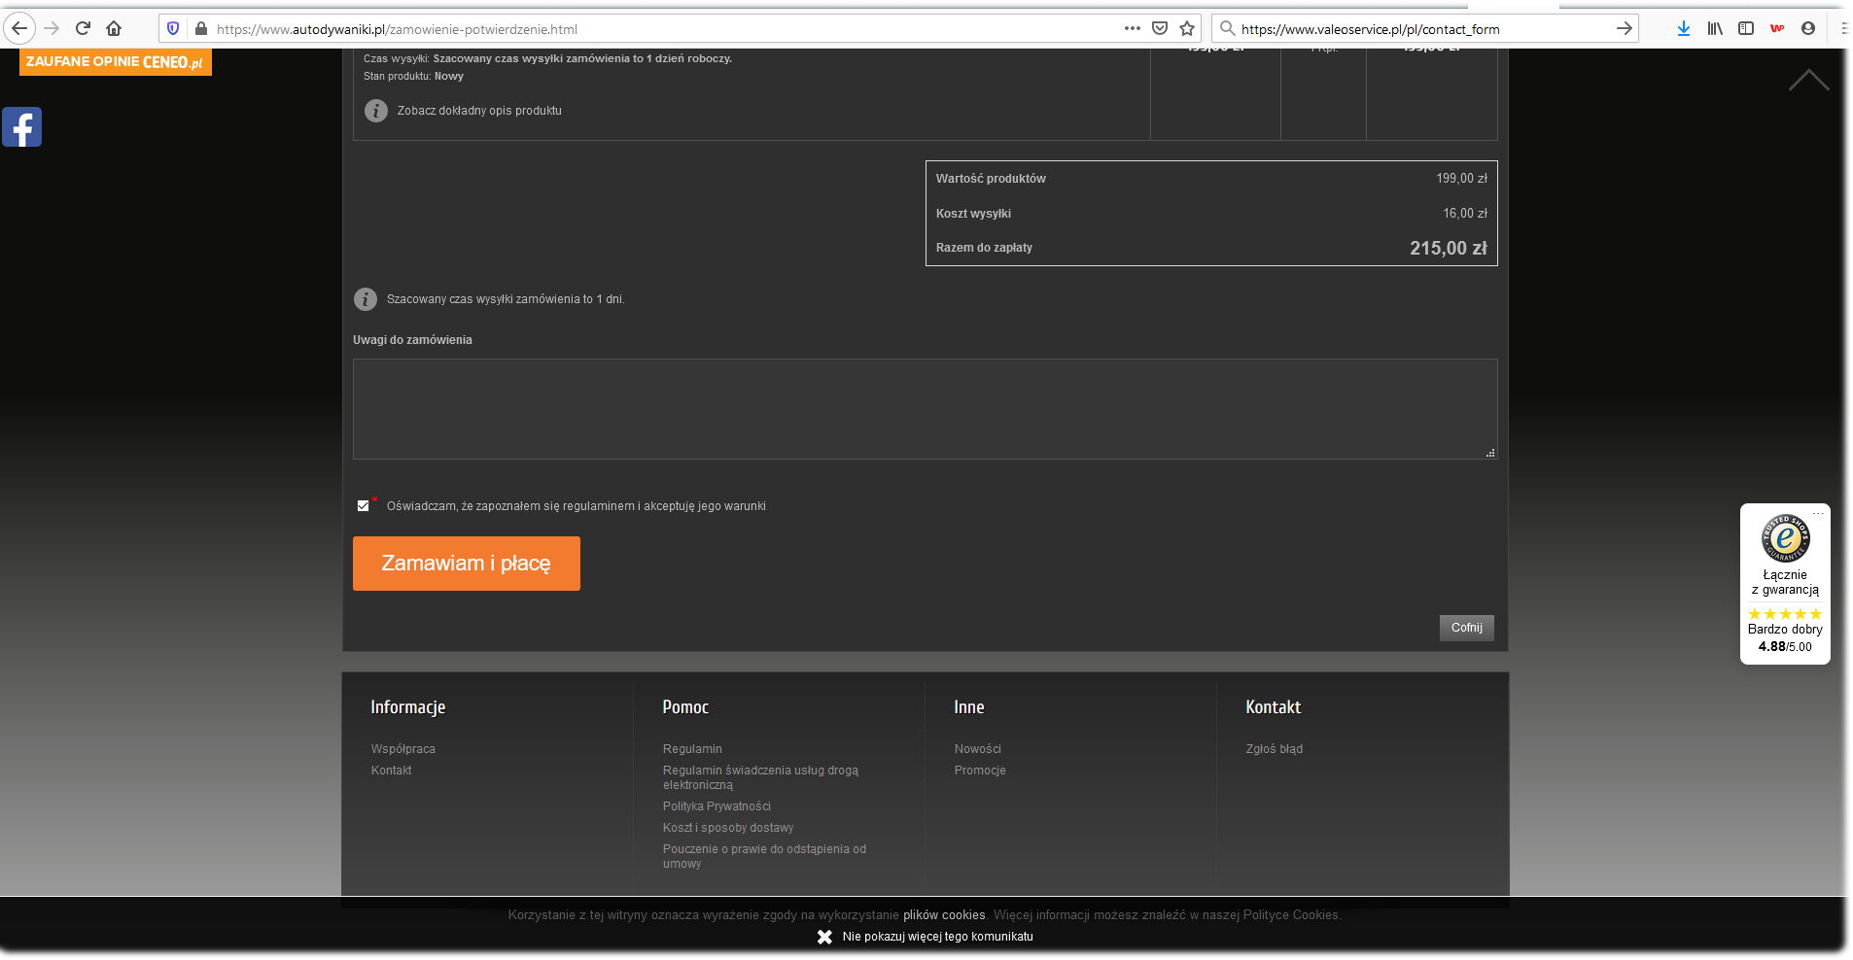Click the Zamawiam i płacę button
This screenshot has width=1853, height=960.
click(467, 564)
